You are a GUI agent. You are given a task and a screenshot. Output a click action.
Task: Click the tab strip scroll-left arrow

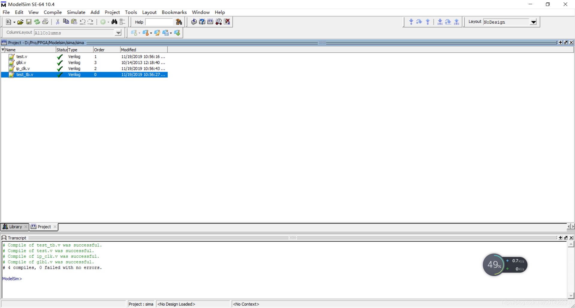569,227
